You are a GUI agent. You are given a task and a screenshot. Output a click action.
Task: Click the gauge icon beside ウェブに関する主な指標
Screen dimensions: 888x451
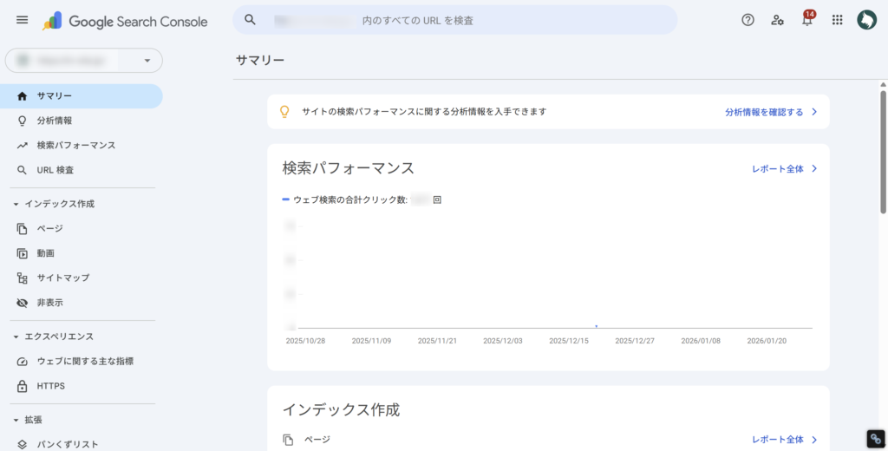tap(22, 362)
